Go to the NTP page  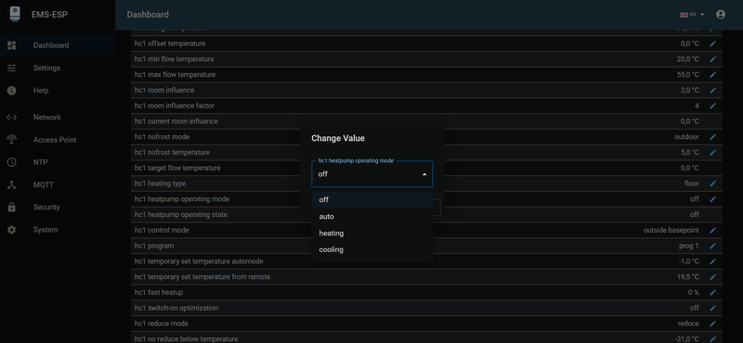coord(58,162)
